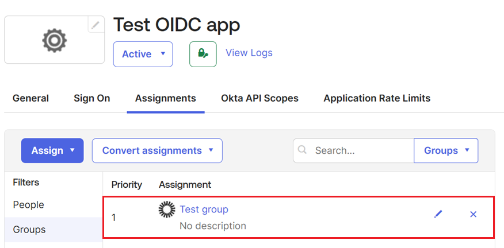Switch to the General tab
The width and height of the screenshot is (504, 248).
[30, 98]
